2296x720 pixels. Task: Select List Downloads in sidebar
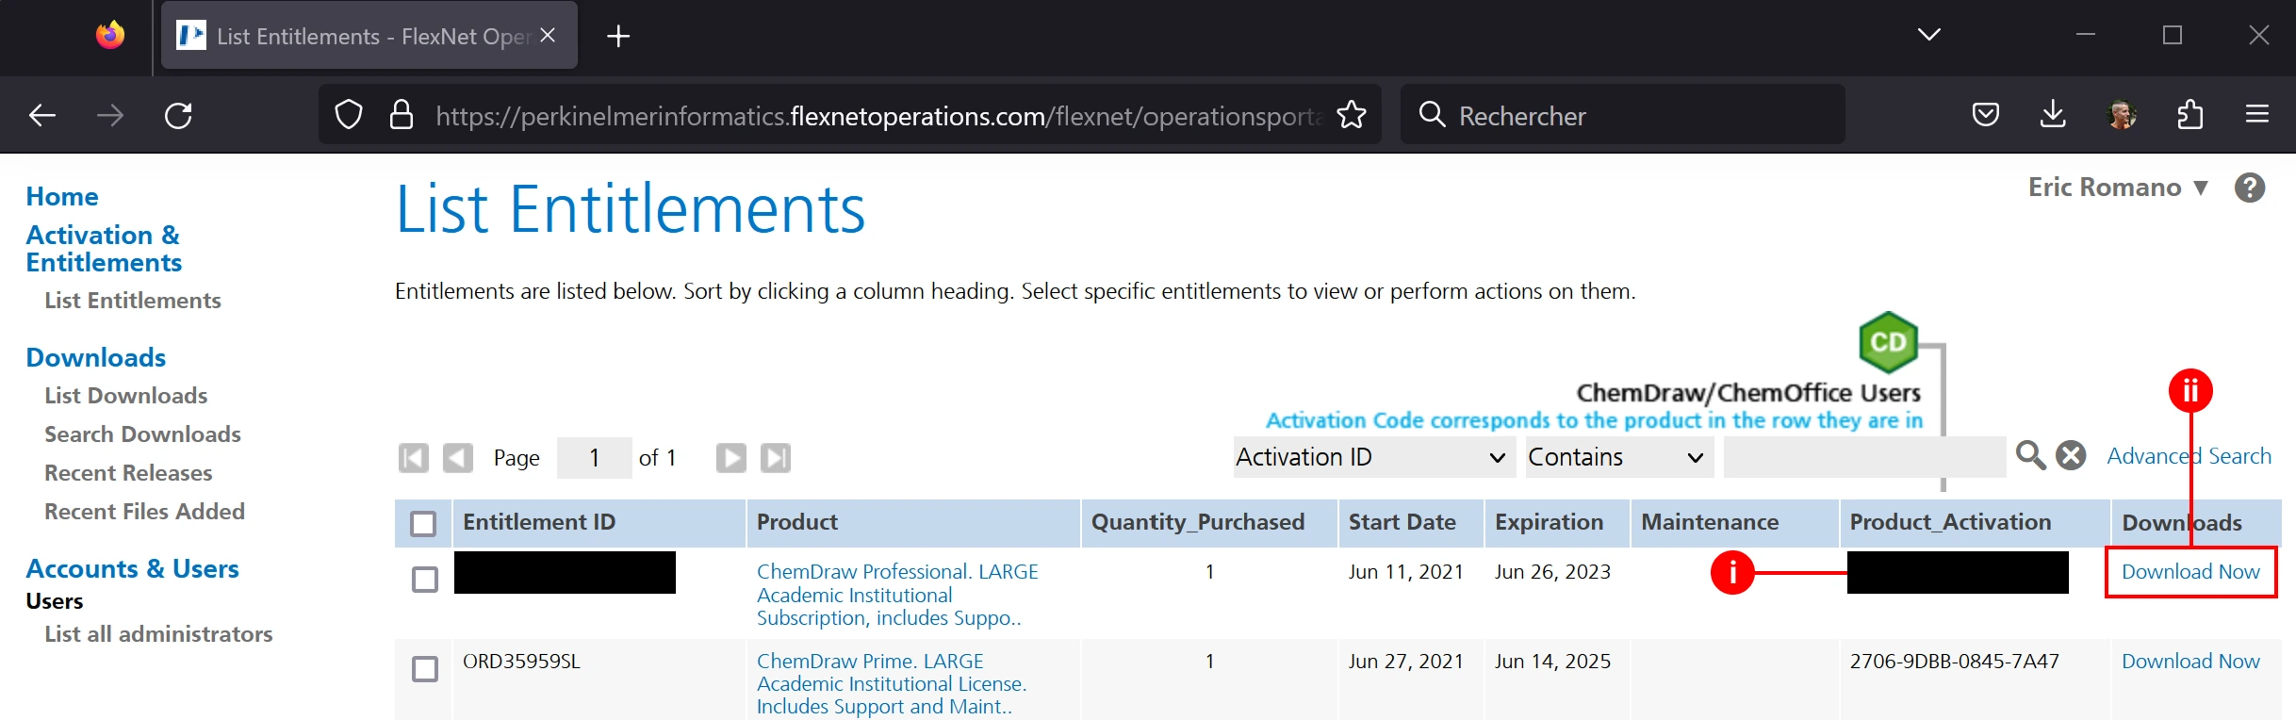coord(126,396)
